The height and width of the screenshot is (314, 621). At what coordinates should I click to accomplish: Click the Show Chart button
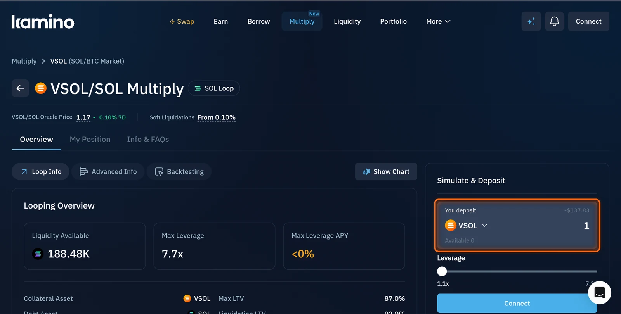(x=386, y=171)
